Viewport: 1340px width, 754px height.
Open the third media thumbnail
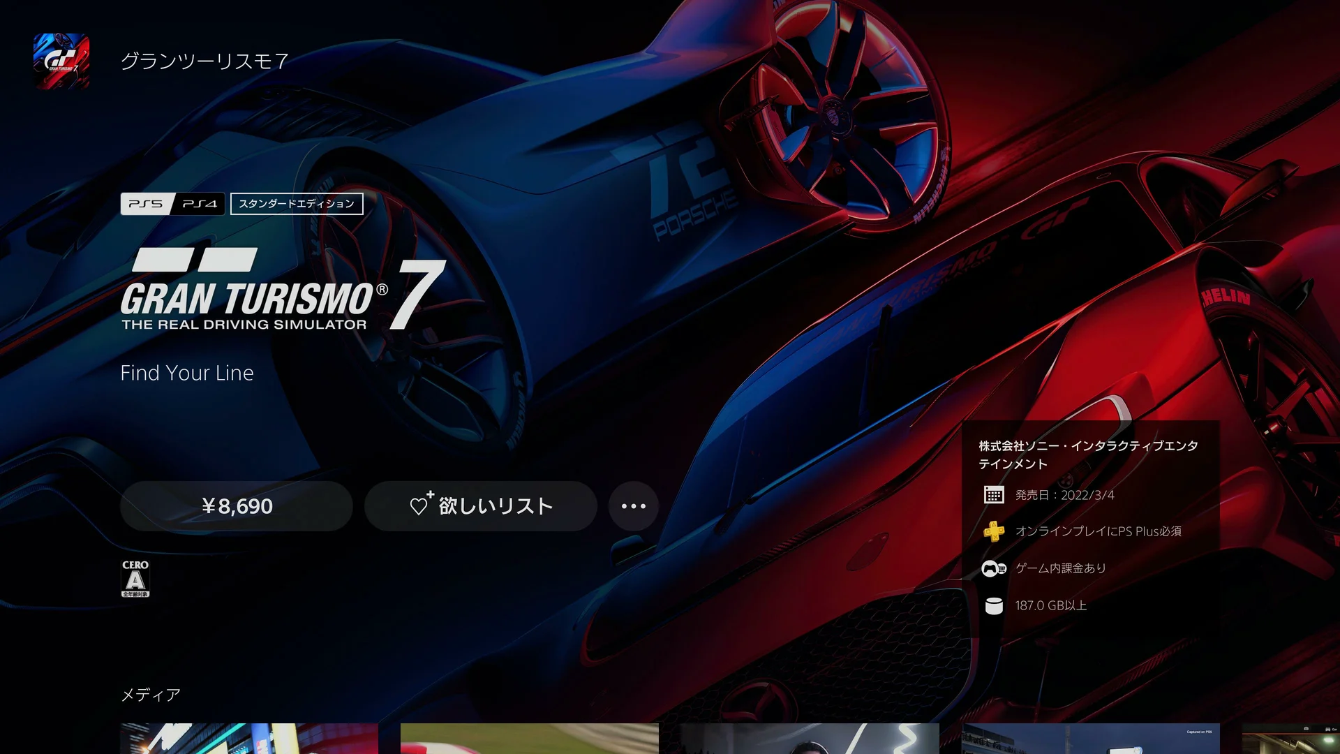[x=810, y=739]
